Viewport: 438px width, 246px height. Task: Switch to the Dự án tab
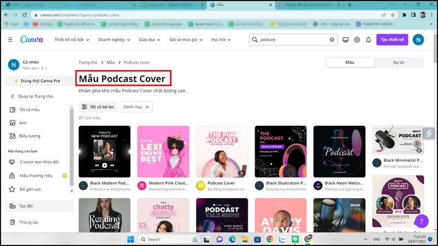click(399, 62)
